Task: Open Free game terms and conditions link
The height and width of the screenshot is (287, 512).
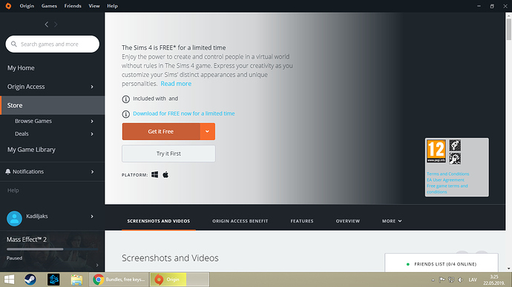Action: (447, 188)
